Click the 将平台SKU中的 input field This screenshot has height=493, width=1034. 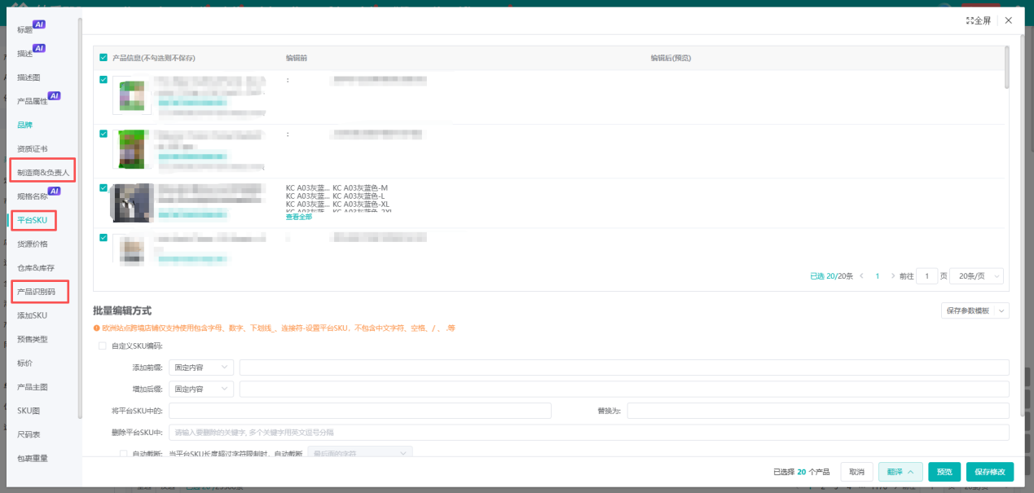pyautogui.click(x=360, y=411)
